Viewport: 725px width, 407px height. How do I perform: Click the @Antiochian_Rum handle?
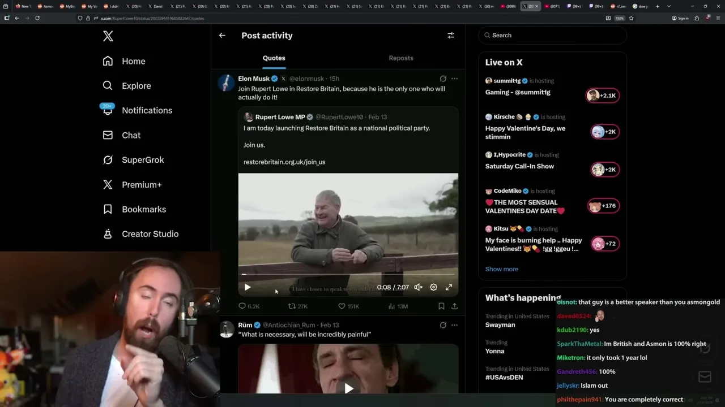pos(289,325)
